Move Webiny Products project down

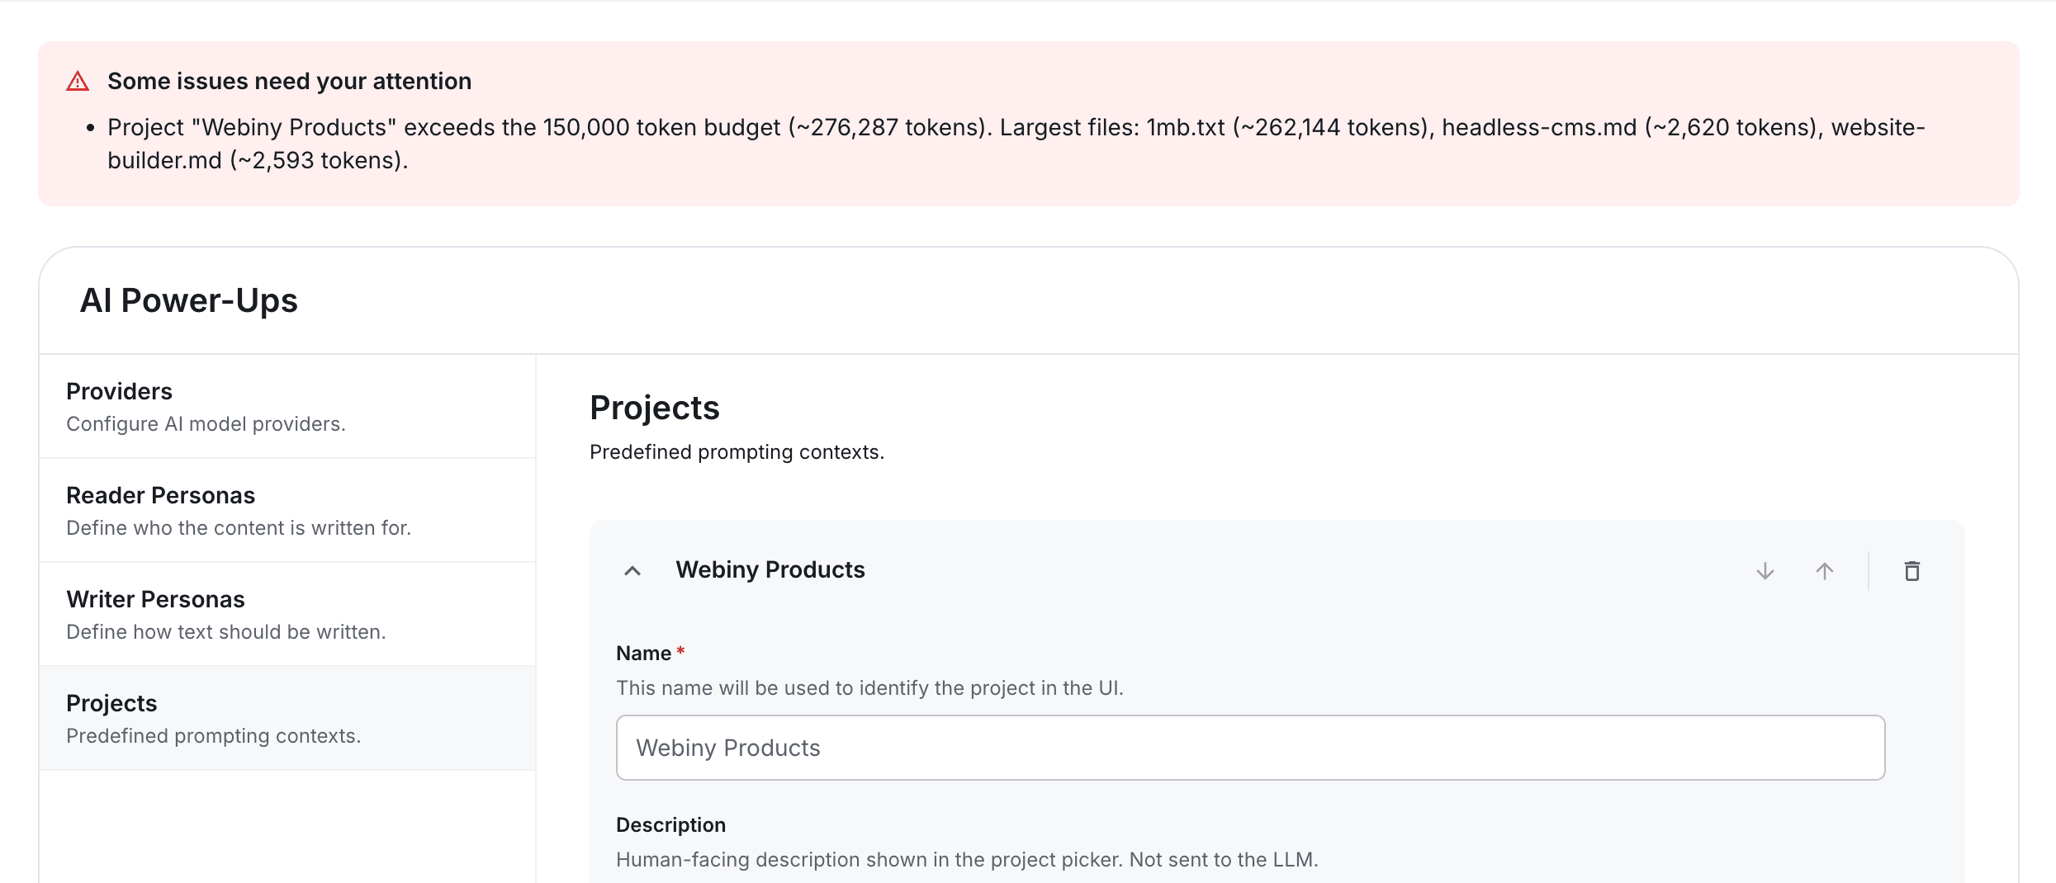pos(1765,571)
